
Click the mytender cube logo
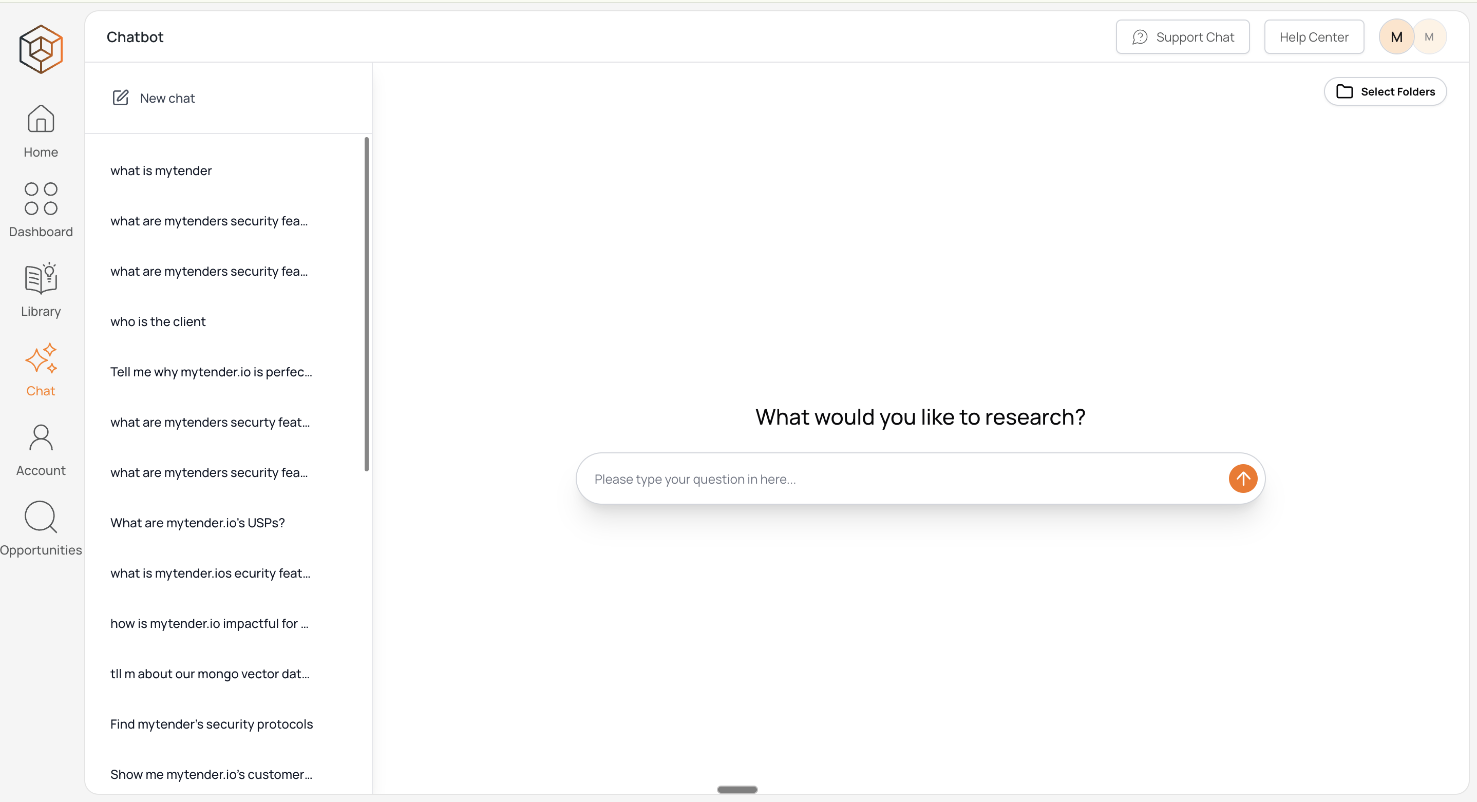click(41, 49)
